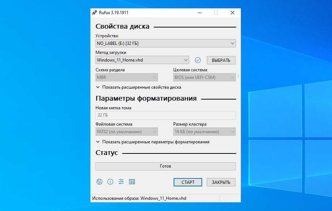Open the Метод загрузки image dropdown
The height and width of the screenshot is (211, 332).
click(x=142, y=60)
